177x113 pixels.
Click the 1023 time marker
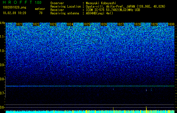point(53,24)
